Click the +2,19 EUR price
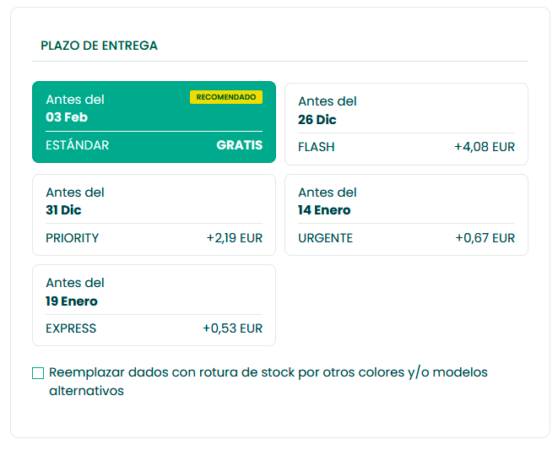 click(234, 238)
